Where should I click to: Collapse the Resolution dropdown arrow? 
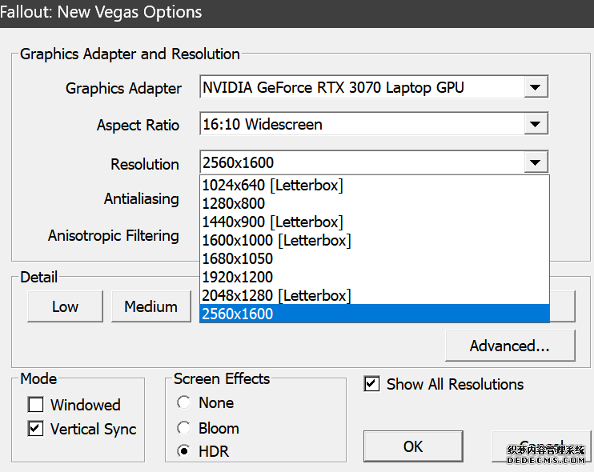click(535, 163)
